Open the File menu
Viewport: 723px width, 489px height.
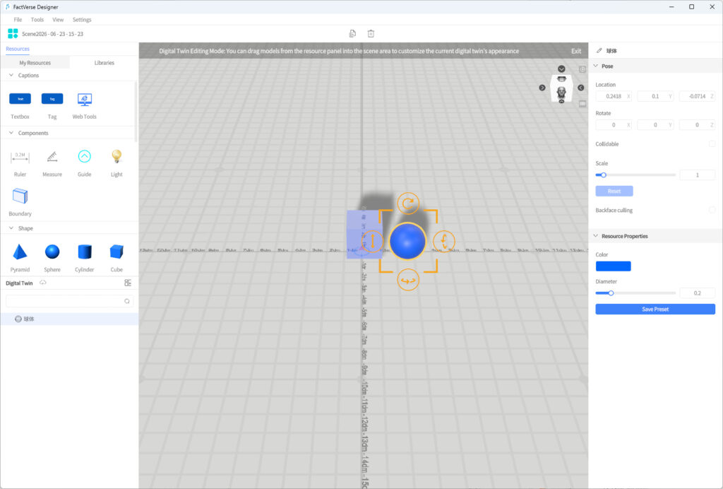coord(18,19)
